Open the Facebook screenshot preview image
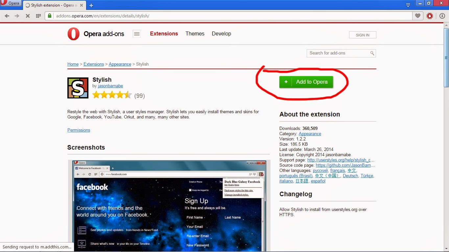The width and height of the screenshot is (449, 252). [x=169, y=206]
